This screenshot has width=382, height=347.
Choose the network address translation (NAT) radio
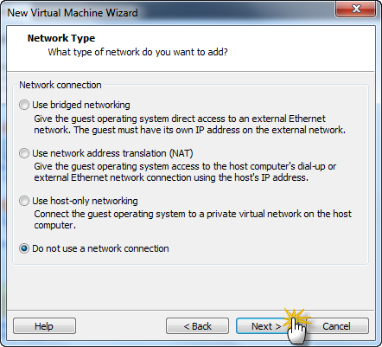pos(24,153)
